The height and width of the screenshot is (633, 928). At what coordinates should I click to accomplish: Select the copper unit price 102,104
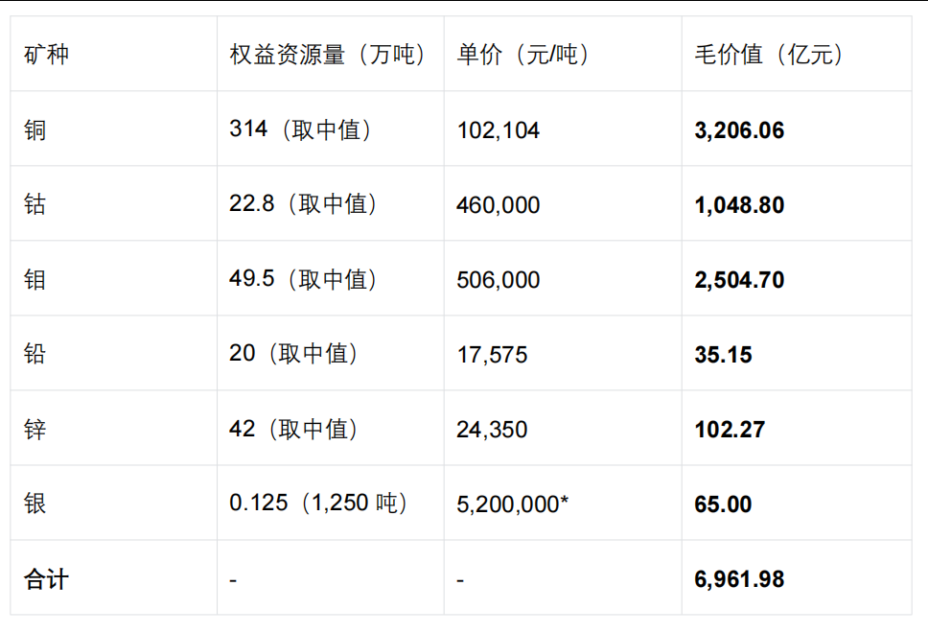[x=499, y=130]
